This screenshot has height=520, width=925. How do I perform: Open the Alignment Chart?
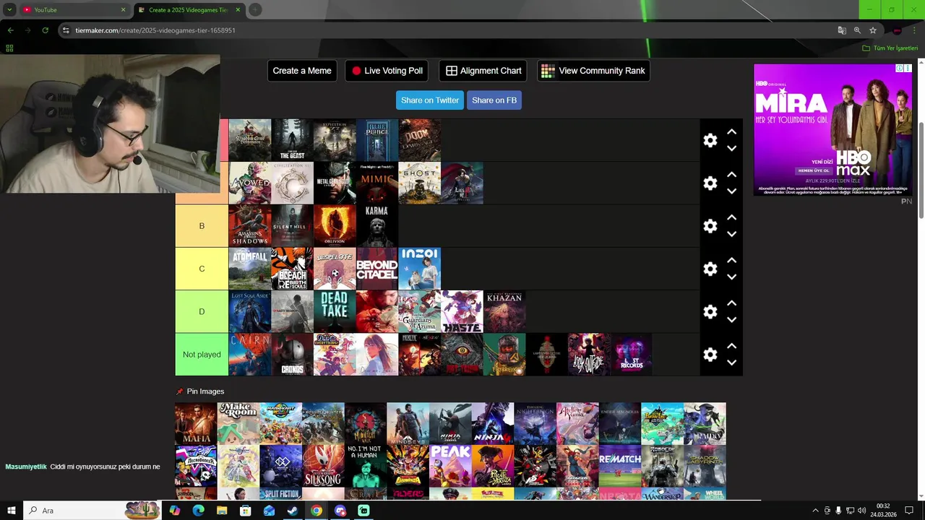click(x=483, y=71)
